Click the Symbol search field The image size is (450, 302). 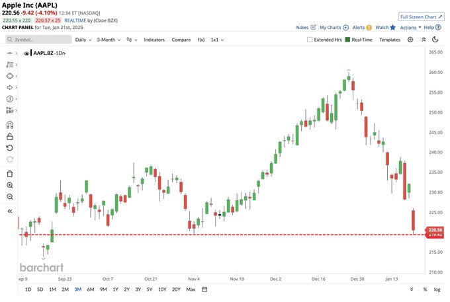(x=39, y=40)
